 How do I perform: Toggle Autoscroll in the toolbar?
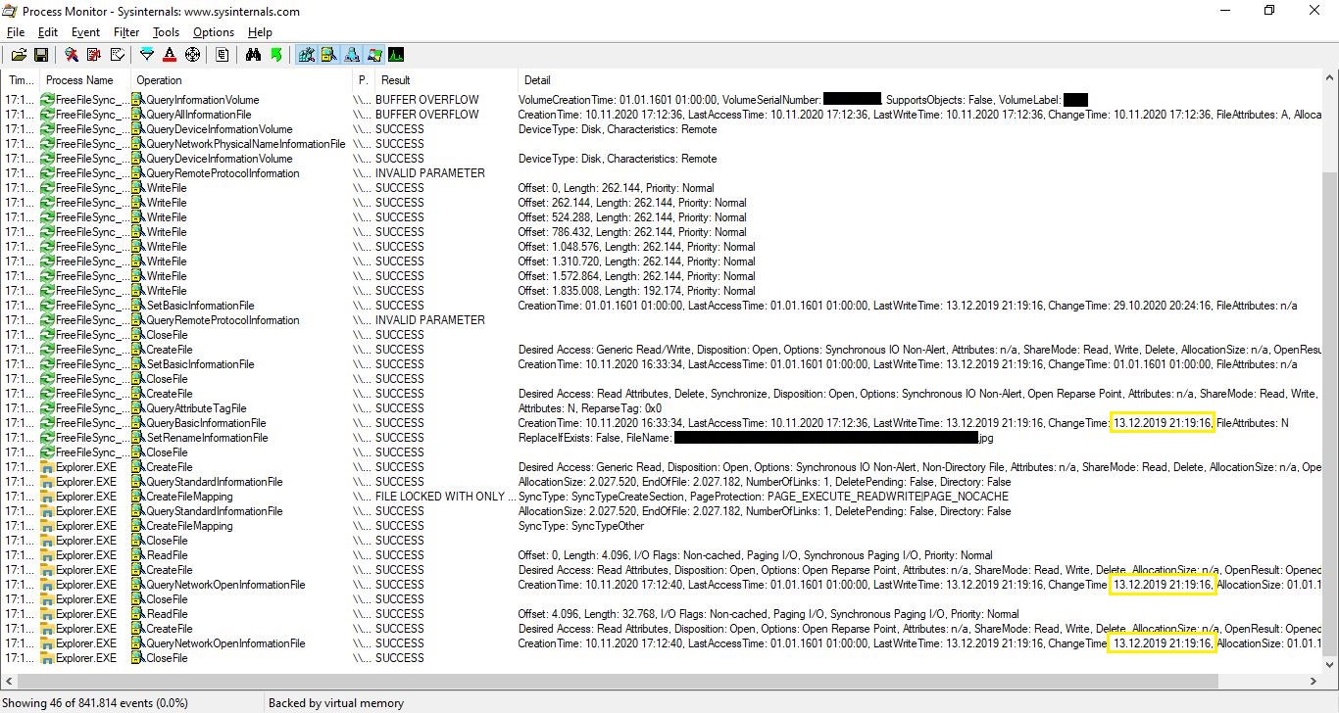(94, 55)
